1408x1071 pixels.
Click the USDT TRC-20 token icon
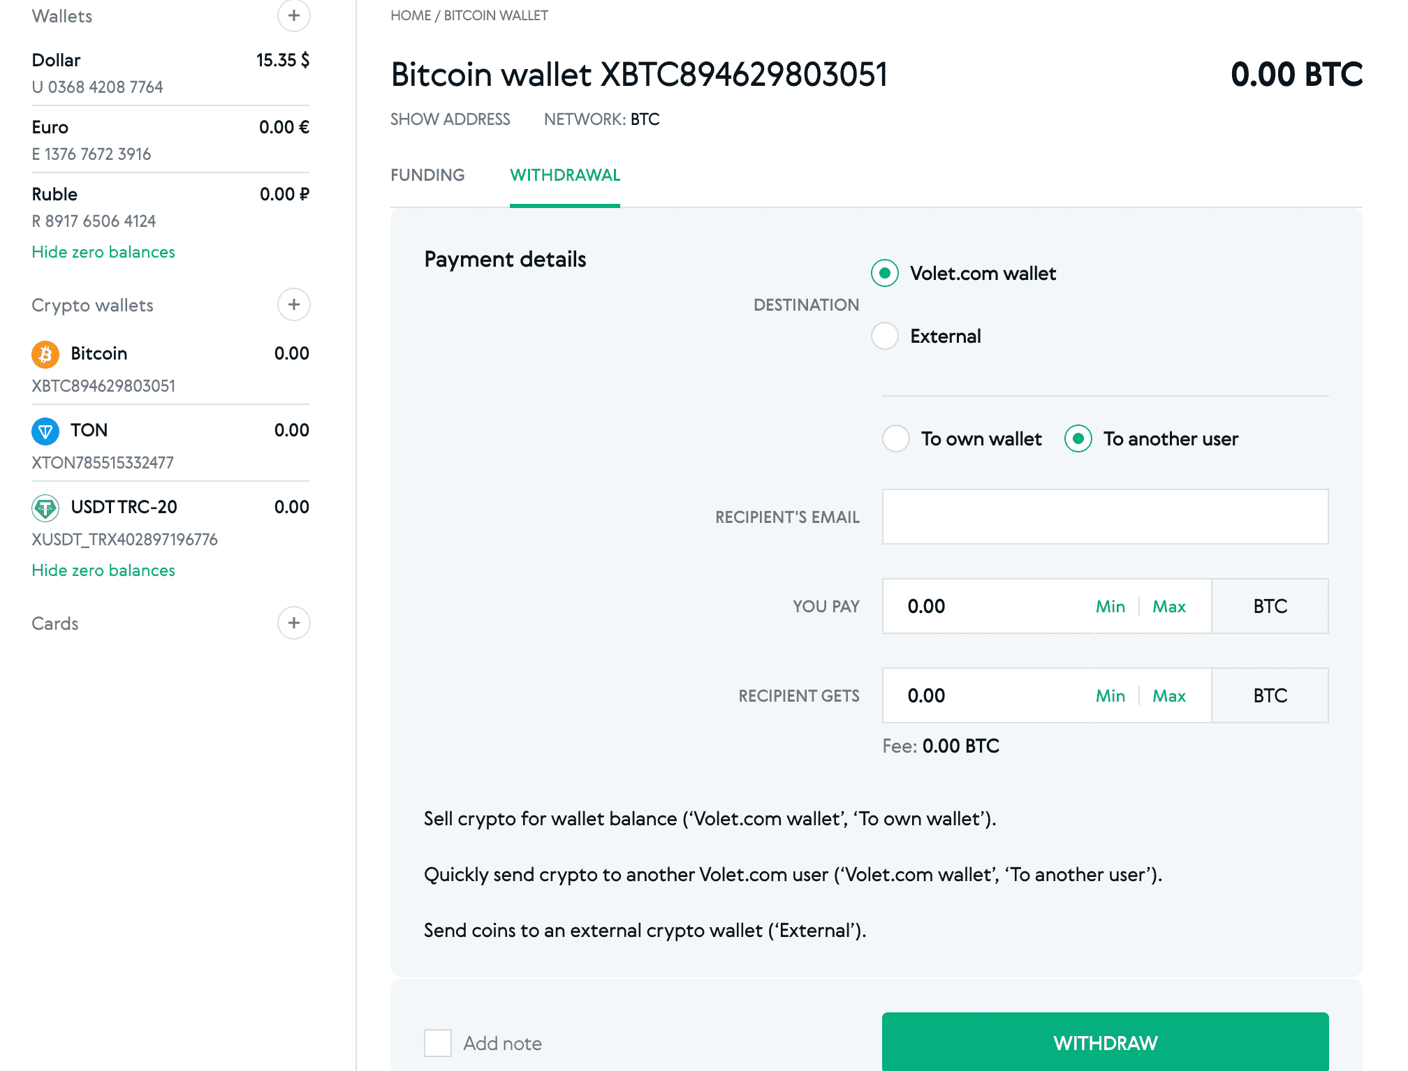coord(45,508)
